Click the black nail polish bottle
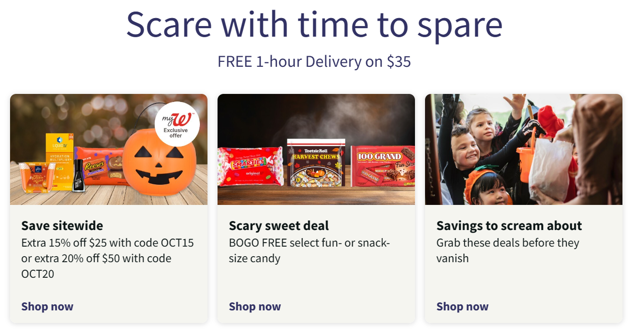The image size is (632, 333). click(x=78, y=175)
